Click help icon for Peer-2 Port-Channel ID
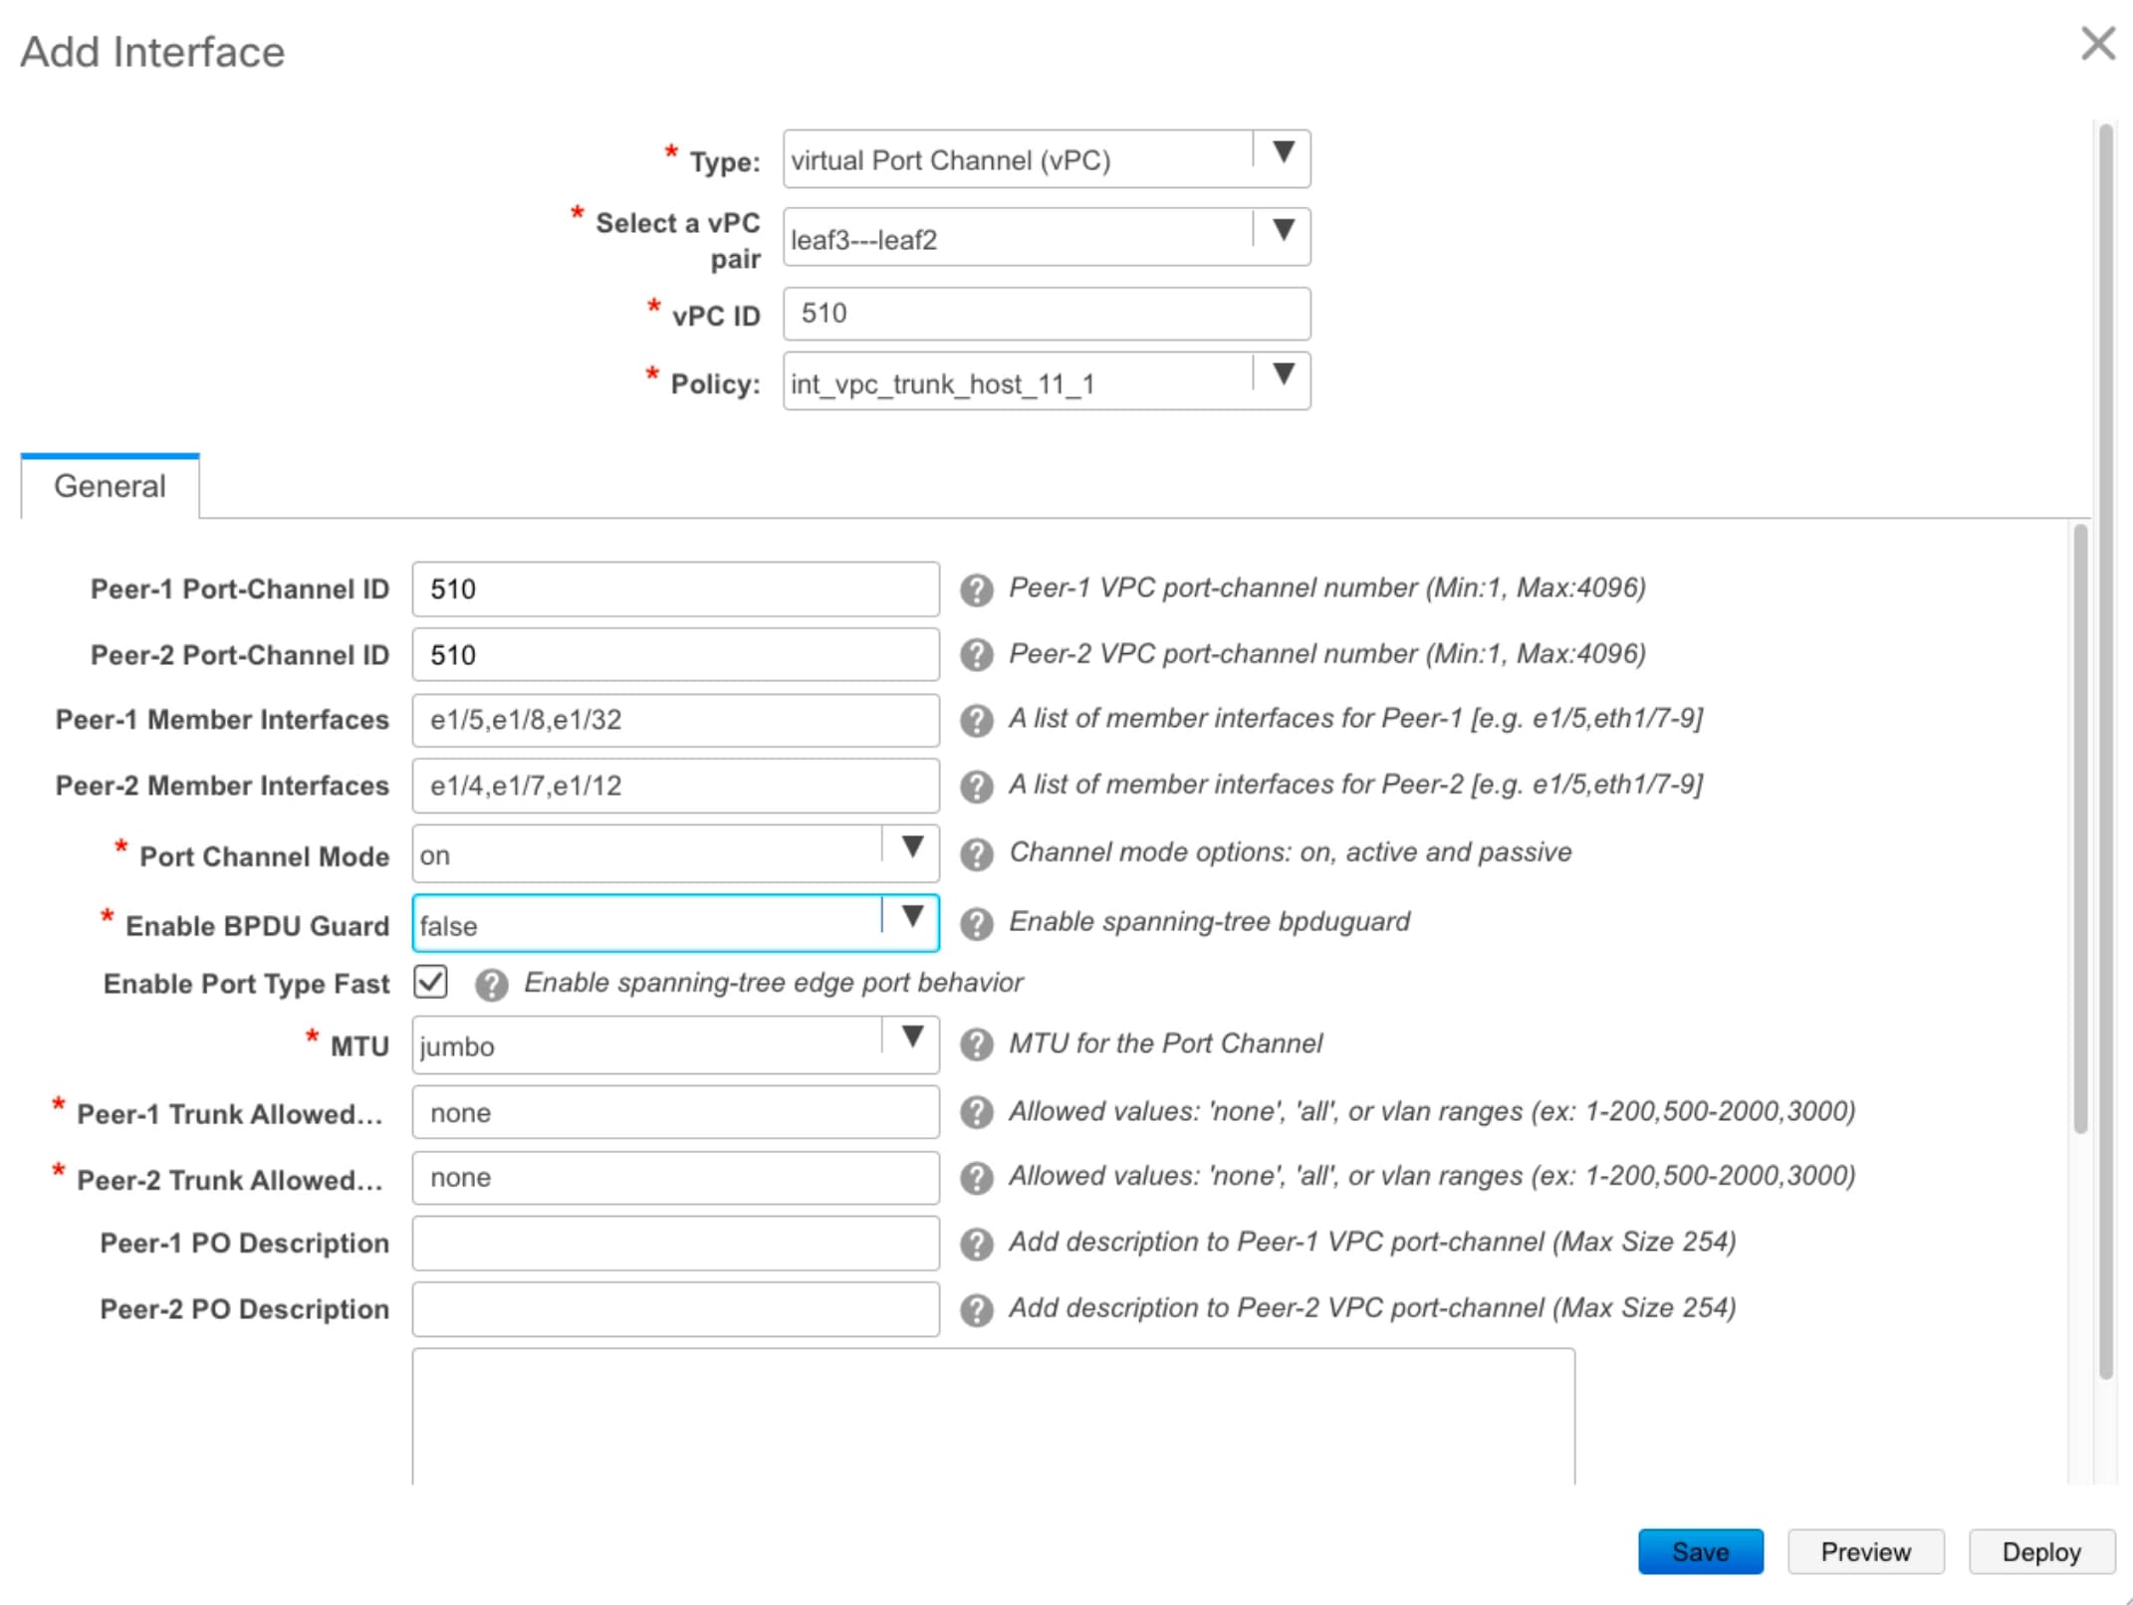This screenshot has width=2133, height=1605. (x=976, y=655)
